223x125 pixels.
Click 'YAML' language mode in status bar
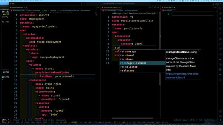[200, 120]
